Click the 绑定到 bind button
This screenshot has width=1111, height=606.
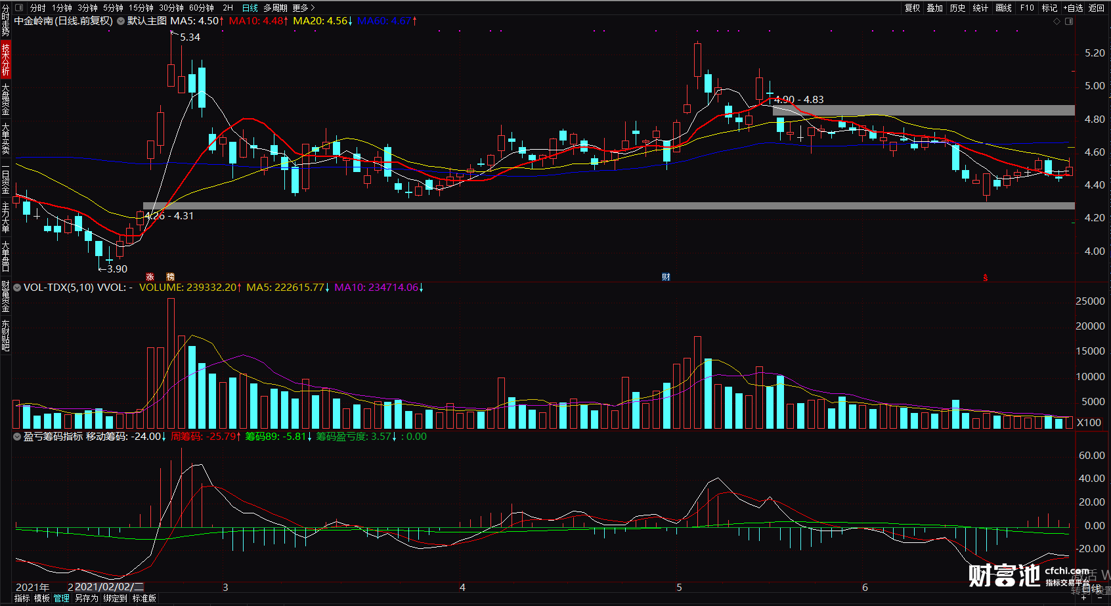pyautogui.click(x=115, y=598)
